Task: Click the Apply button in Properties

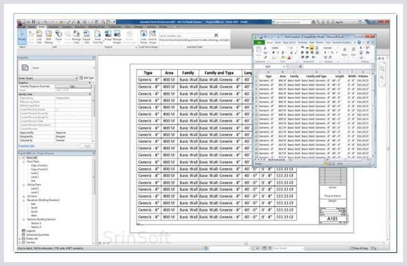Action: [87, 146]
